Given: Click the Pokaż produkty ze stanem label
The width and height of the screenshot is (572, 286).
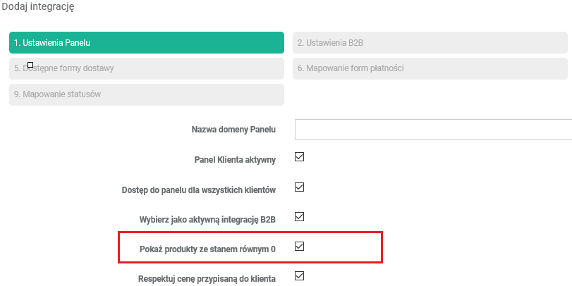Looking at the screenshot, I should click(x=207, y=249).
